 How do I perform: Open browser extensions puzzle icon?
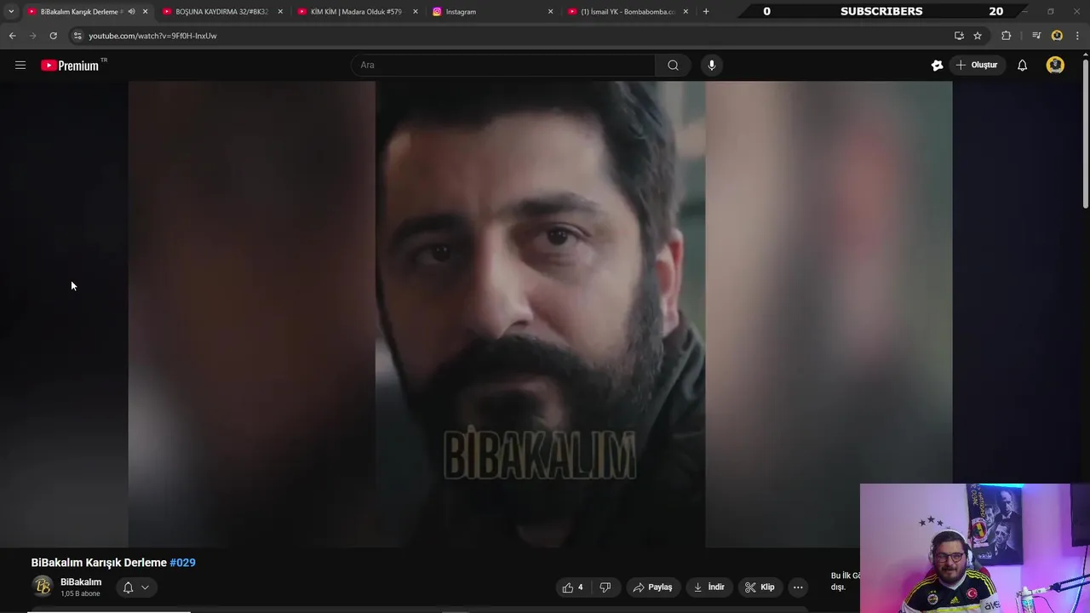coord(1006,36)
